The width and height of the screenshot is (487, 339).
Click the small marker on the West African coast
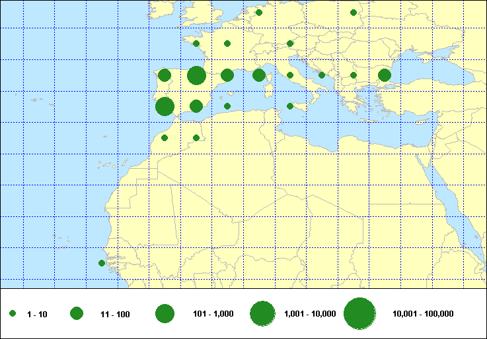coord(101,263)
